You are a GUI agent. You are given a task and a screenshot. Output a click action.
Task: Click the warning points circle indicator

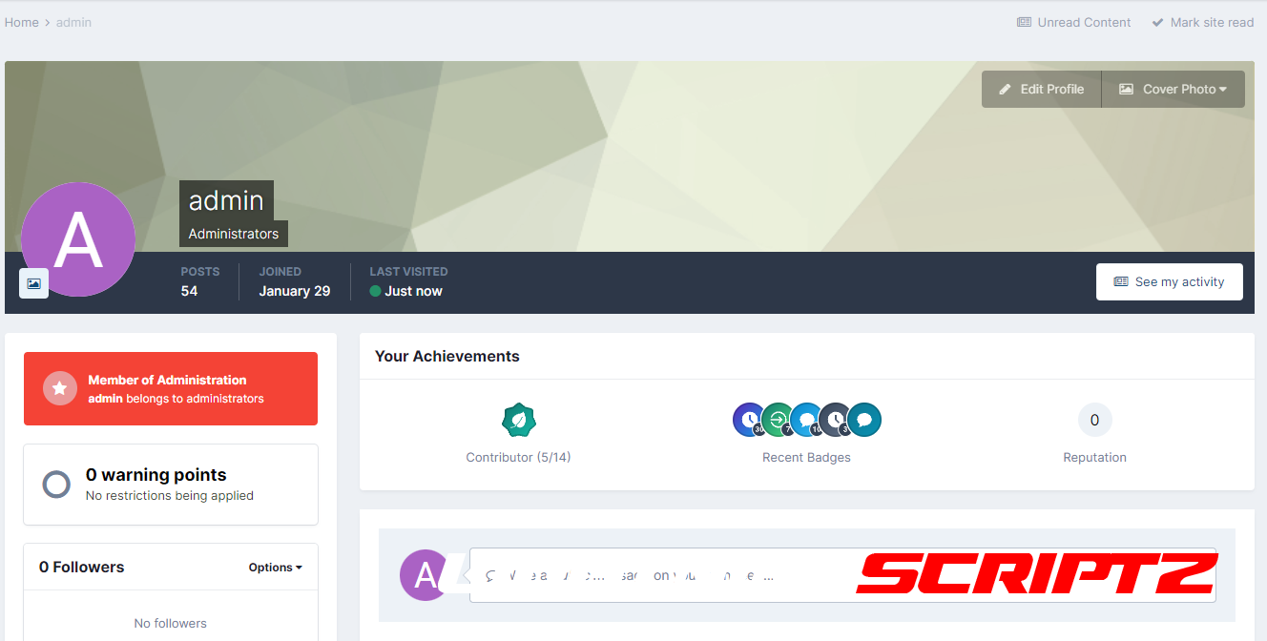[56, 485]
